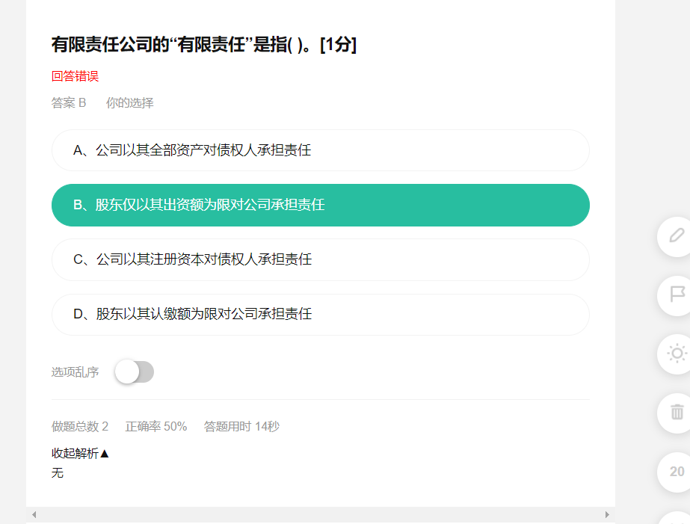Click the question title text
Screen dimensions: 690x524
coord(204,44)
